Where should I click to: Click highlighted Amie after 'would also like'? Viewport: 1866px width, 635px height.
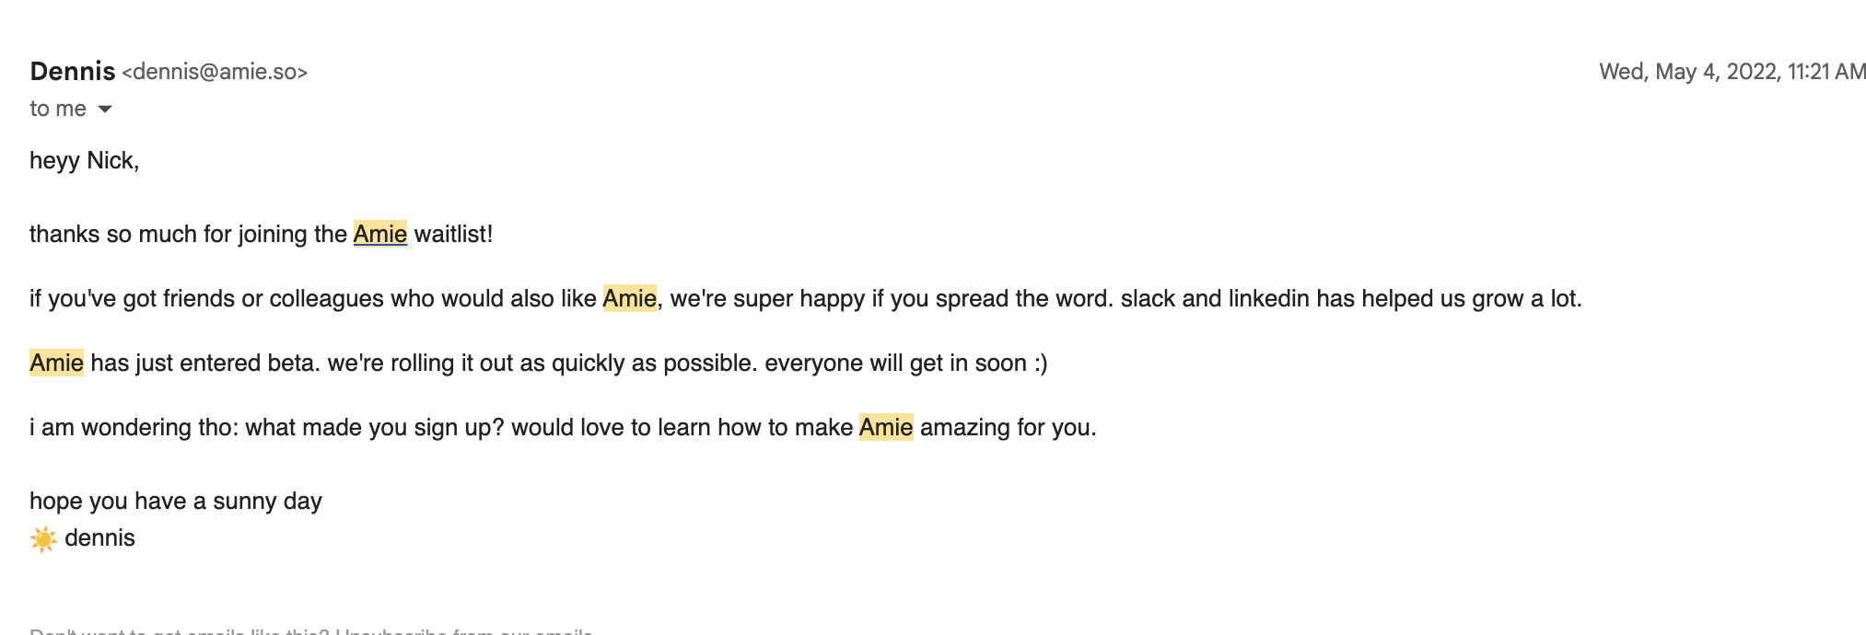(x=630, y=298)
